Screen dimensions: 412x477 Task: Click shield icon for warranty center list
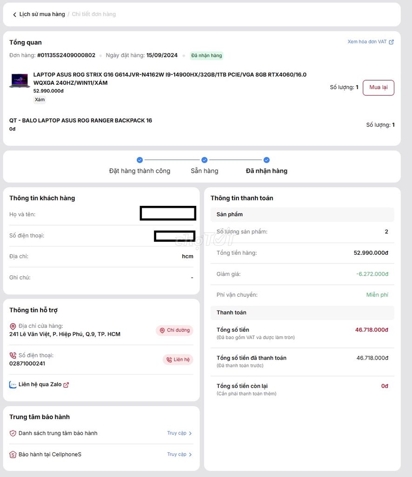pyautogui.click(x=13, y=433)
